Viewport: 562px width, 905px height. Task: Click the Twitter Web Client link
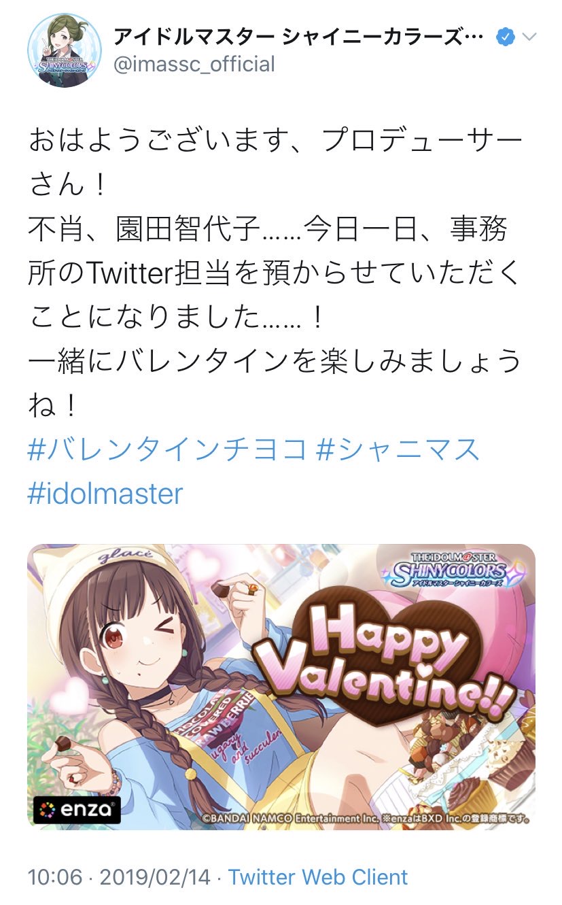(x=318, y=876)
